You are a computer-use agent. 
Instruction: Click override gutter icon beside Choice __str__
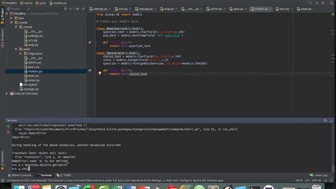90,70
